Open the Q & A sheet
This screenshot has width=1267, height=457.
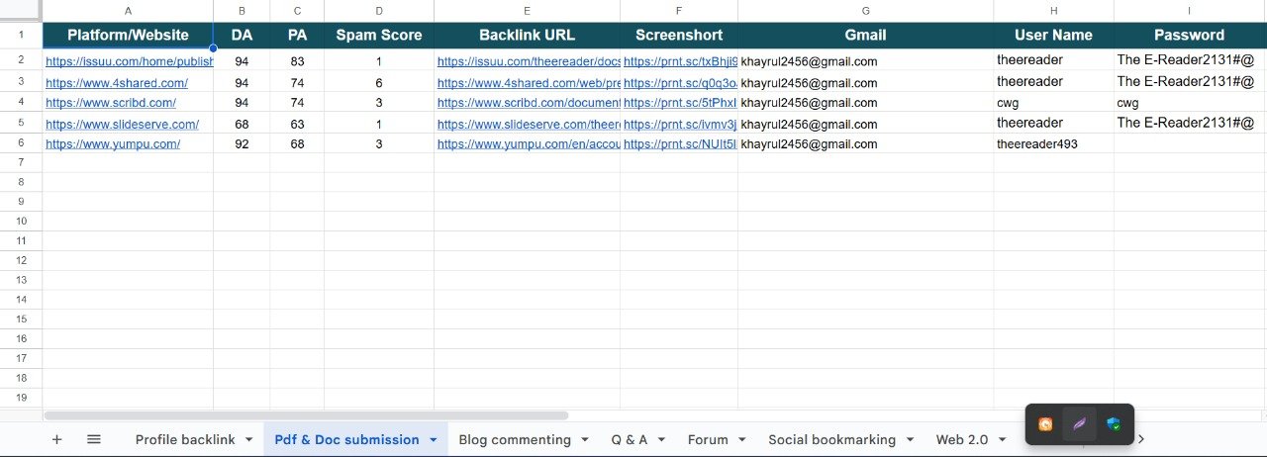click(630, 439)
